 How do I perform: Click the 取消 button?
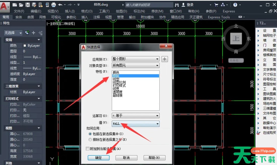pyautogui.click(x=126, y=158)
